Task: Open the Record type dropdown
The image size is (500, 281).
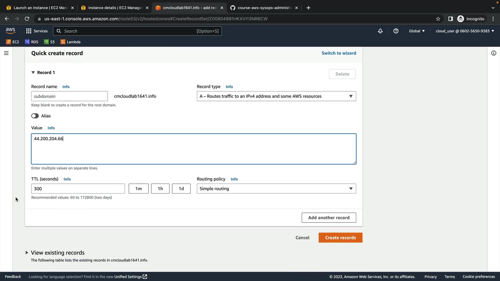Action: click(276, 96)
